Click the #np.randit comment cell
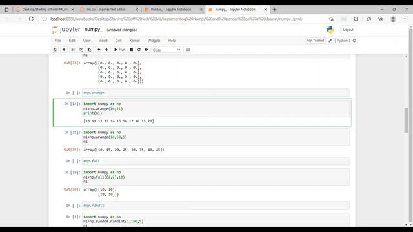This screenshot has height=232, width=413. point(216,205)
